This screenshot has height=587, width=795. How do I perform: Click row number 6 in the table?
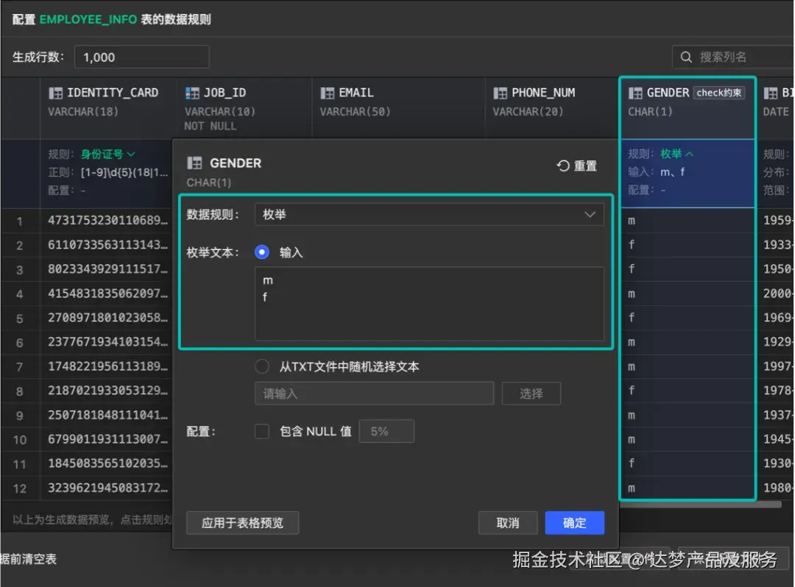(x=19, y=342)
